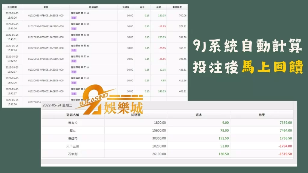The image size is (308, 173).
Task: Click the rebate value 130.50
Action: [x=223, y=154]
